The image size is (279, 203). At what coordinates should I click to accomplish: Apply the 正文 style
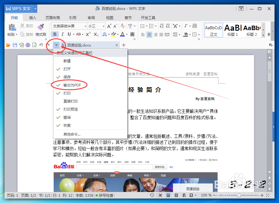[x=213, y=30]
